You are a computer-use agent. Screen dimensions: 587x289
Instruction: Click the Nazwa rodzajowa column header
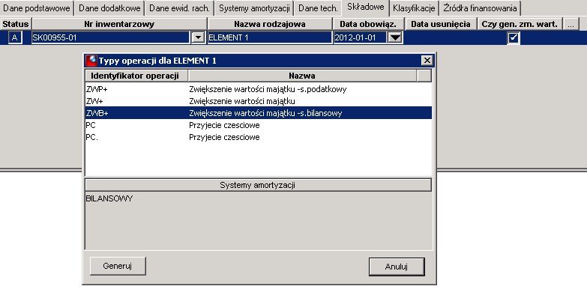coord(270,24)
